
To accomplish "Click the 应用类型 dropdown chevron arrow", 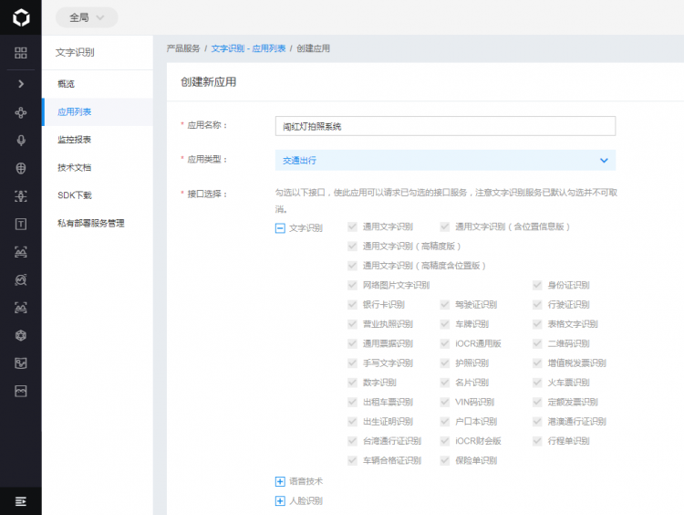I will point(604,161).
